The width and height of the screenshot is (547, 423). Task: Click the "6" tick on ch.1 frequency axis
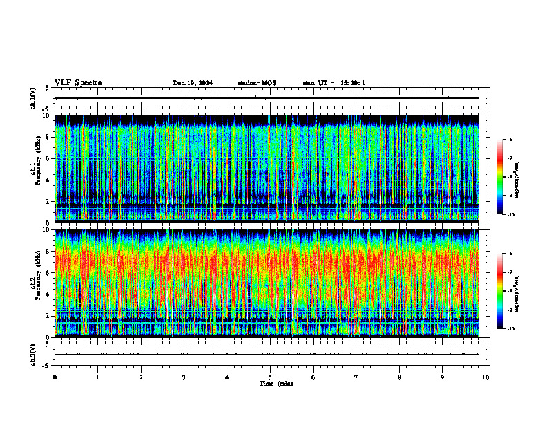48,158
